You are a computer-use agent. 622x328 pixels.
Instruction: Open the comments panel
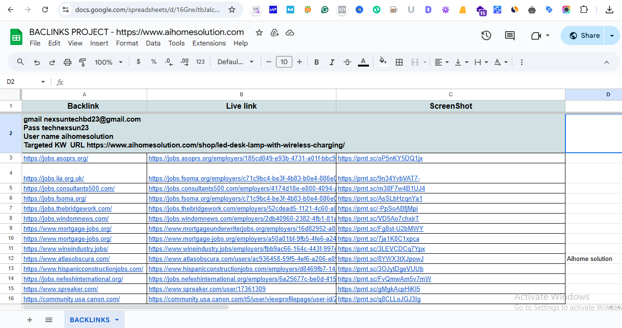(x=510, y=35)
